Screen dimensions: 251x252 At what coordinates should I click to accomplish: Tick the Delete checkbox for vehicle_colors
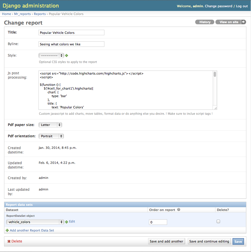click(218, 221)
